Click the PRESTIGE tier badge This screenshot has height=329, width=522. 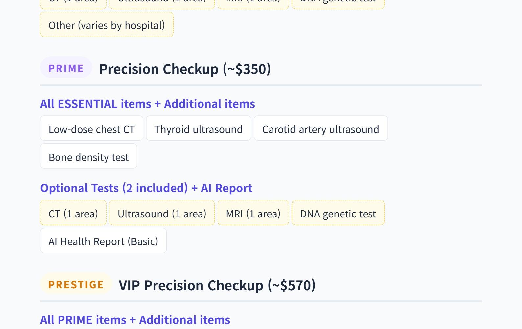(76, 284)
